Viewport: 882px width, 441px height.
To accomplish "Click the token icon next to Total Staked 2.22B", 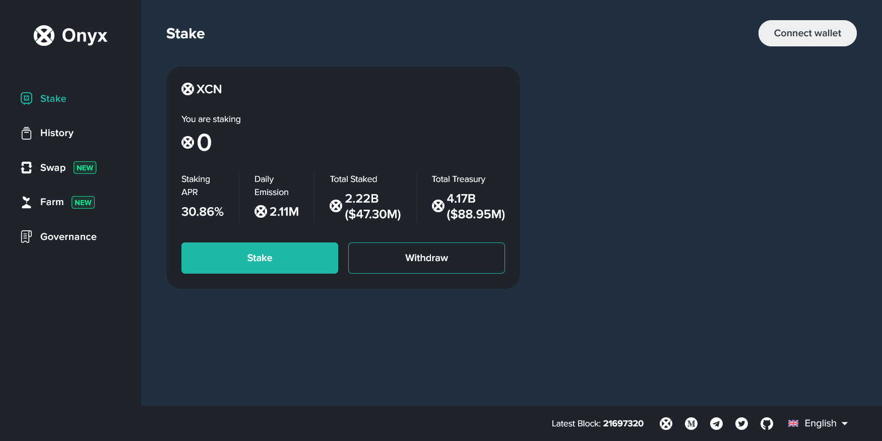I will (336, 206).
